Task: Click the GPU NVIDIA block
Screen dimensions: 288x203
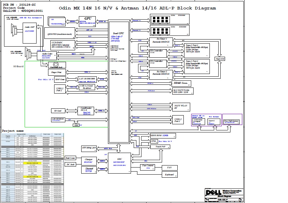Action: pos(87,22)
